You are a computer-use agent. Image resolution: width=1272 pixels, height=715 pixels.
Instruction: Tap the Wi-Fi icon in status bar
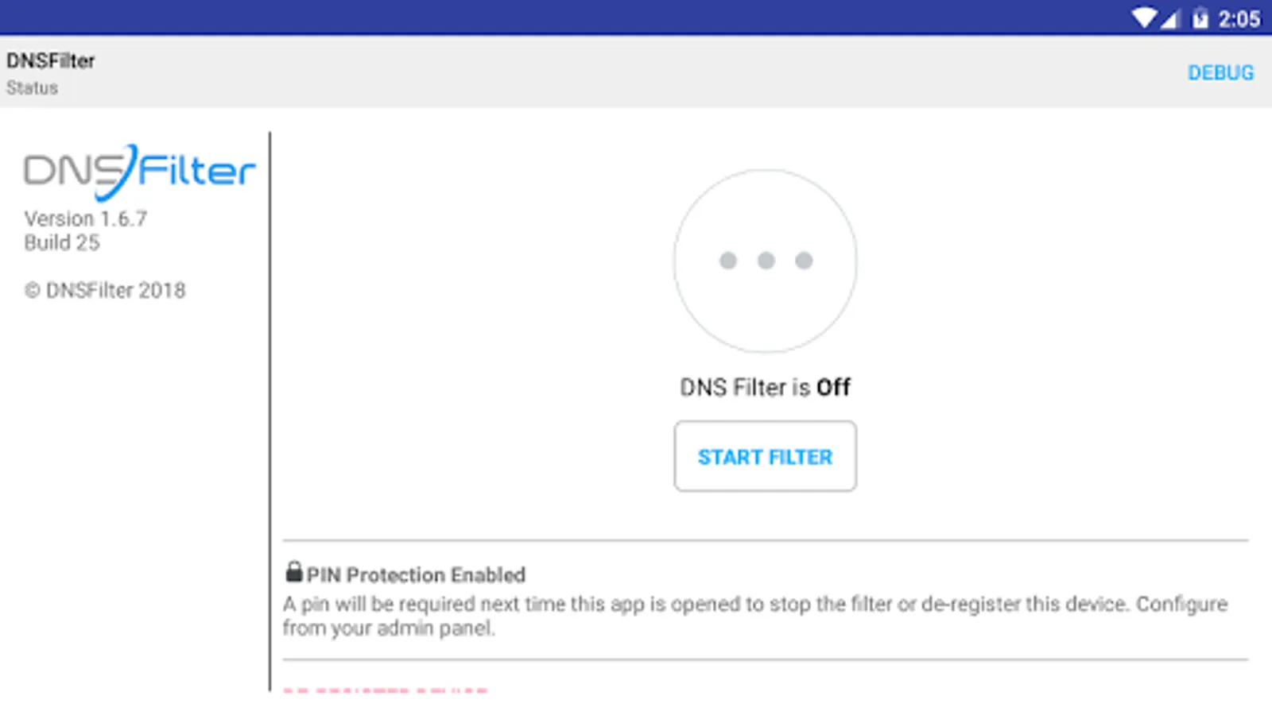[1145, 17]
